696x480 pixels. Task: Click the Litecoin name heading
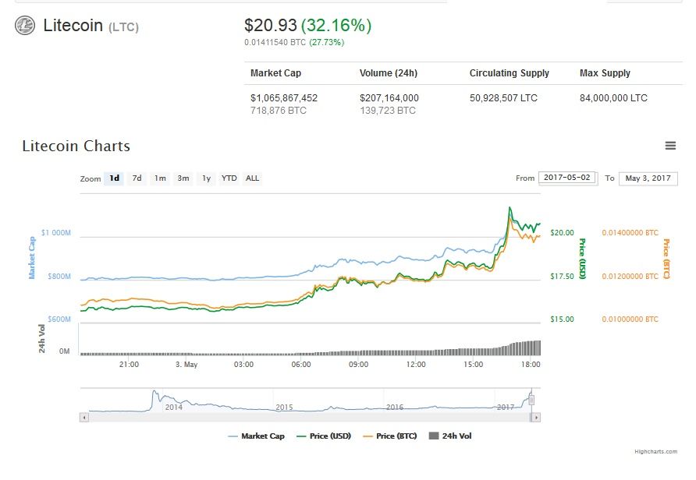pos(73,25)
